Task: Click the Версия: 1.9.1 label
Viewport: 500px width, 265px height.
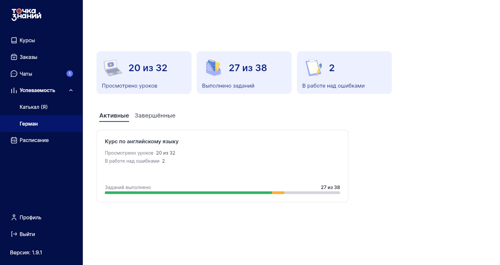Action: coord(26,252)
